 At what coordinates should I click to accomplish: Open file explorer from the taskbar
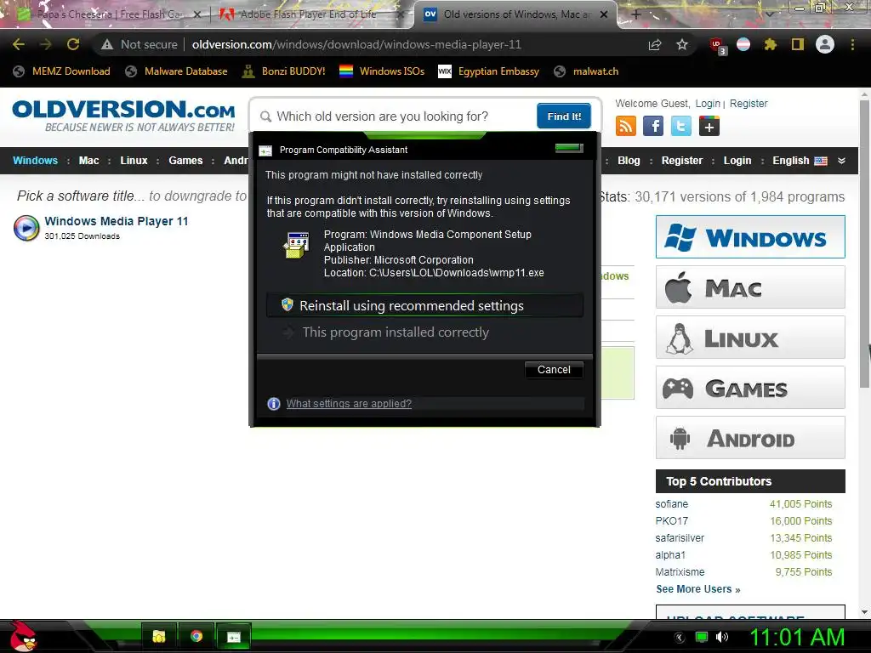(x=159, y=636)
